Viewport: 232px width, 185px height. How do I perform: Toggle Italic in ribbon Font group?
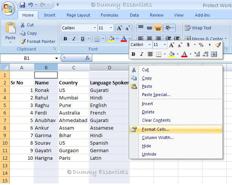(74, 39)
